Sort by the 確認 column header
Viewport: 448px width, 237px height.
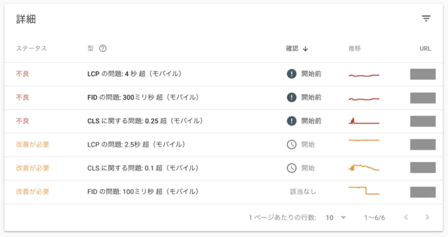pyautogui.click(x=292, y=49)
